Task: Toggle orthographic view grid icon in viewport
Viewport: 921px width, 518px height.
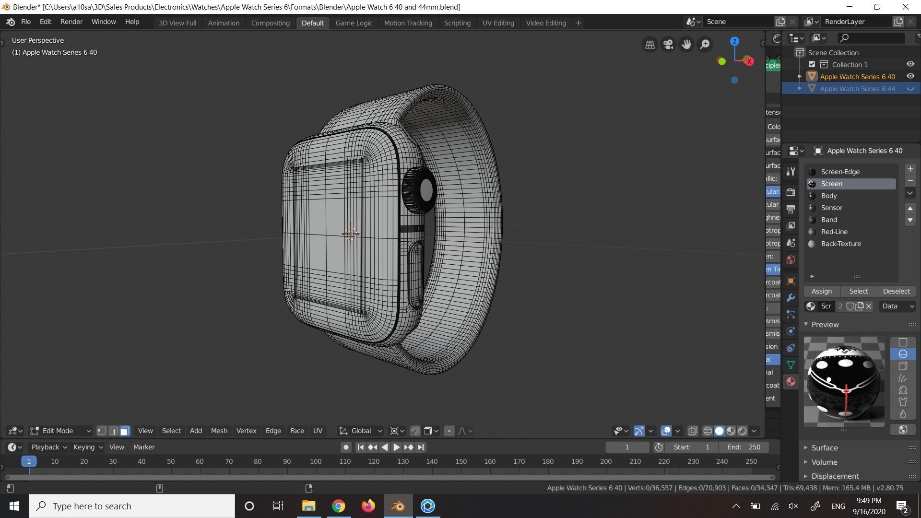Action: coord(650,45)
